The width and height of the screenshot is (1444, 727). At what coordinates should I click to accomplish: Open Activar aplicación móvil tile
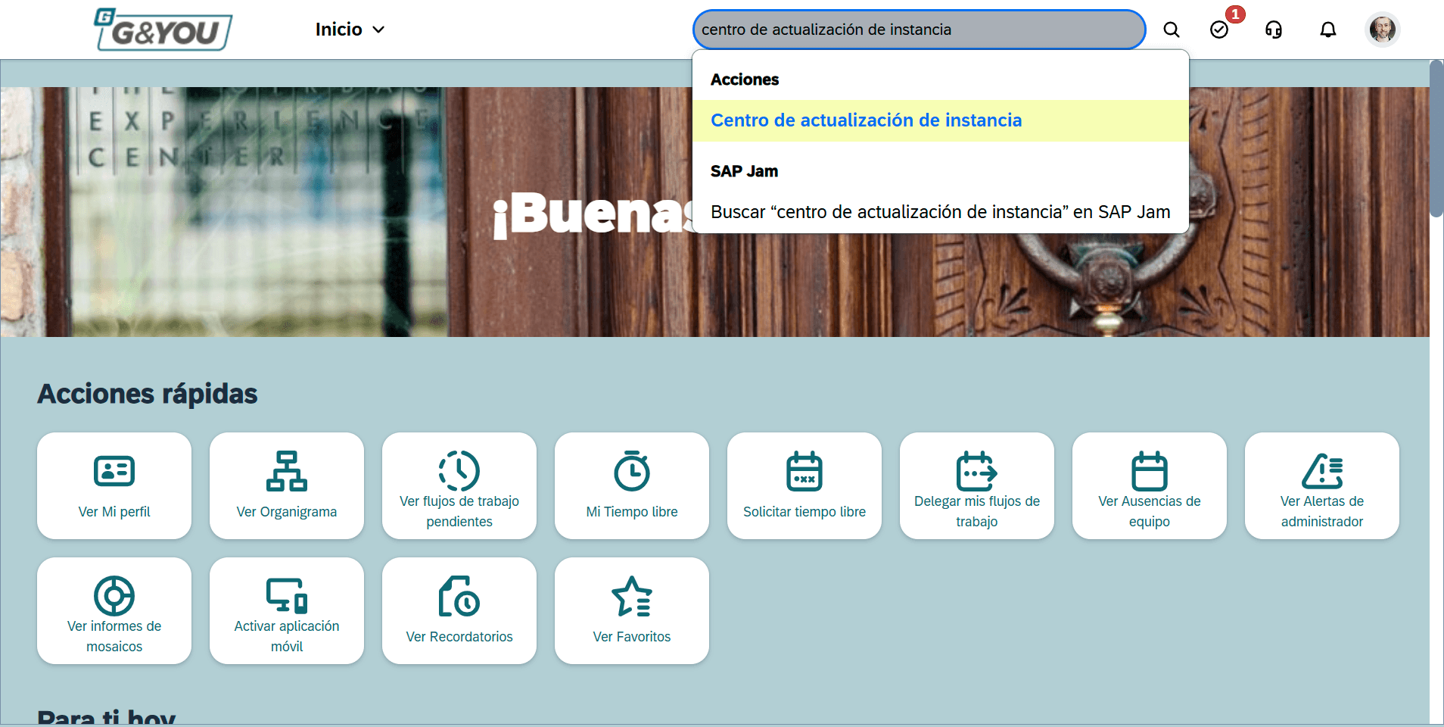click(287, 610)
